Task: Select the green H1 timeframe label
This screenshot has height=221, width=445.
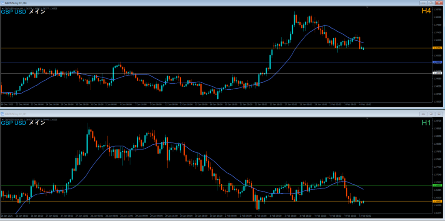Action: pos(426,123)
